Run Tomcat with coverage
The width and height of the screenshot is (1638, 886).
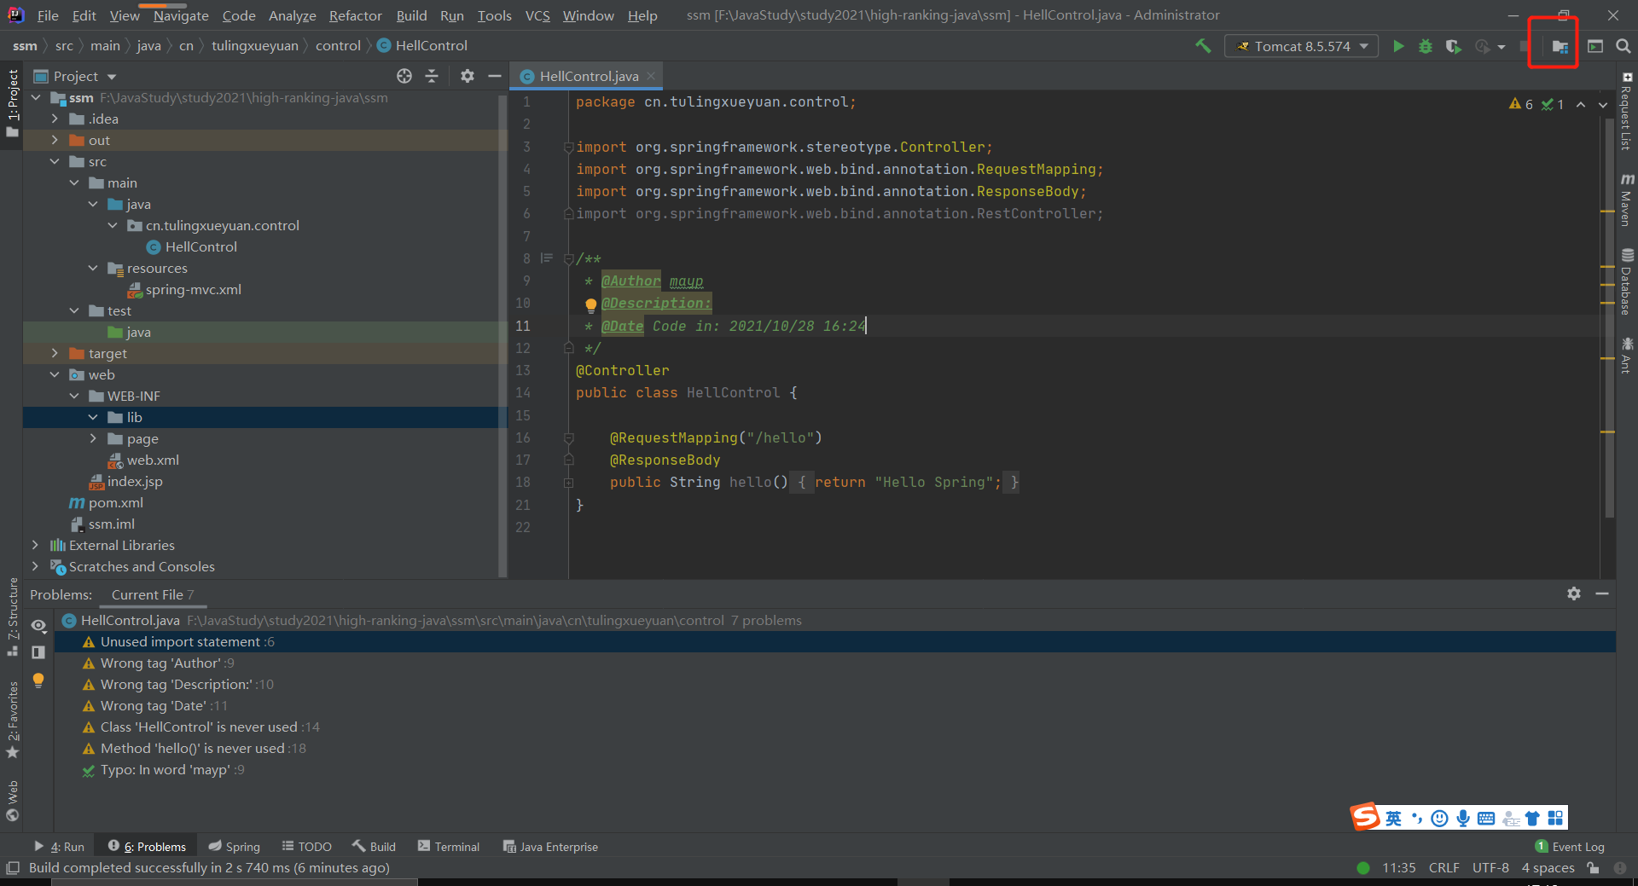click(x=1454, y=46)
